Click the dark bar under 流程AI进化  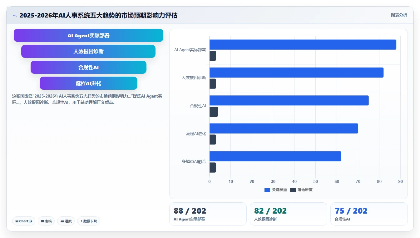click(x=213, y=139)
